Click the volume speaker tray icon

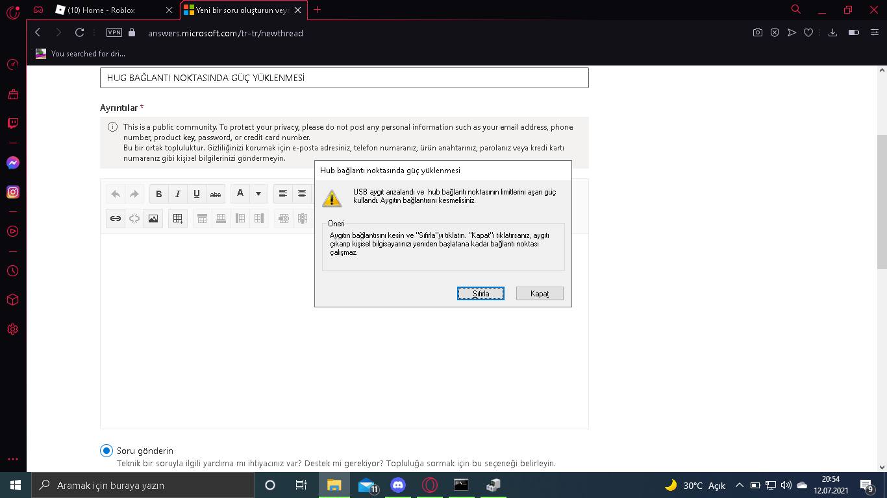pyautogui.click(x=786, y=485)
